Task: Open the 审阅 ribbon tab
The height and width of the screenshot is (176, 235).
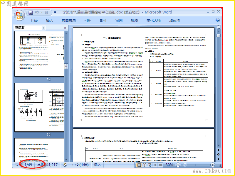Action: pos(119,20)
